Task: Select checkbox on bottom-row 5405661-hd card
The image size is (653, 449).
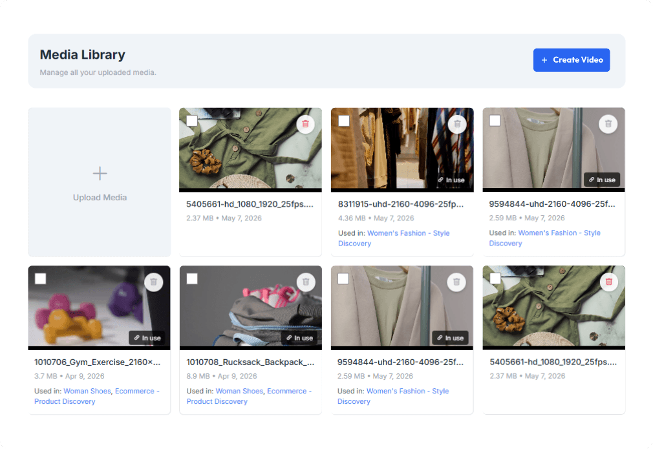Action: pyautogui.click(x=495, y=279)
